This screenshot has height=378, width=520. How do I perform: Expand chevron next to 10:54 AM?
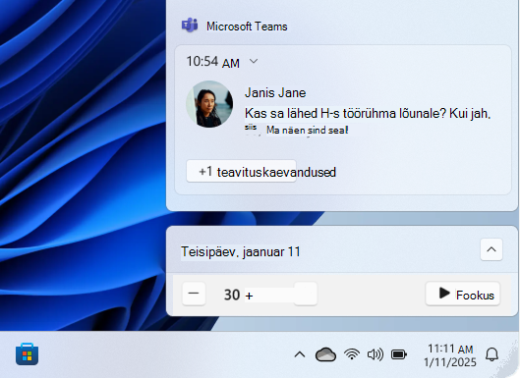[254, 61]
